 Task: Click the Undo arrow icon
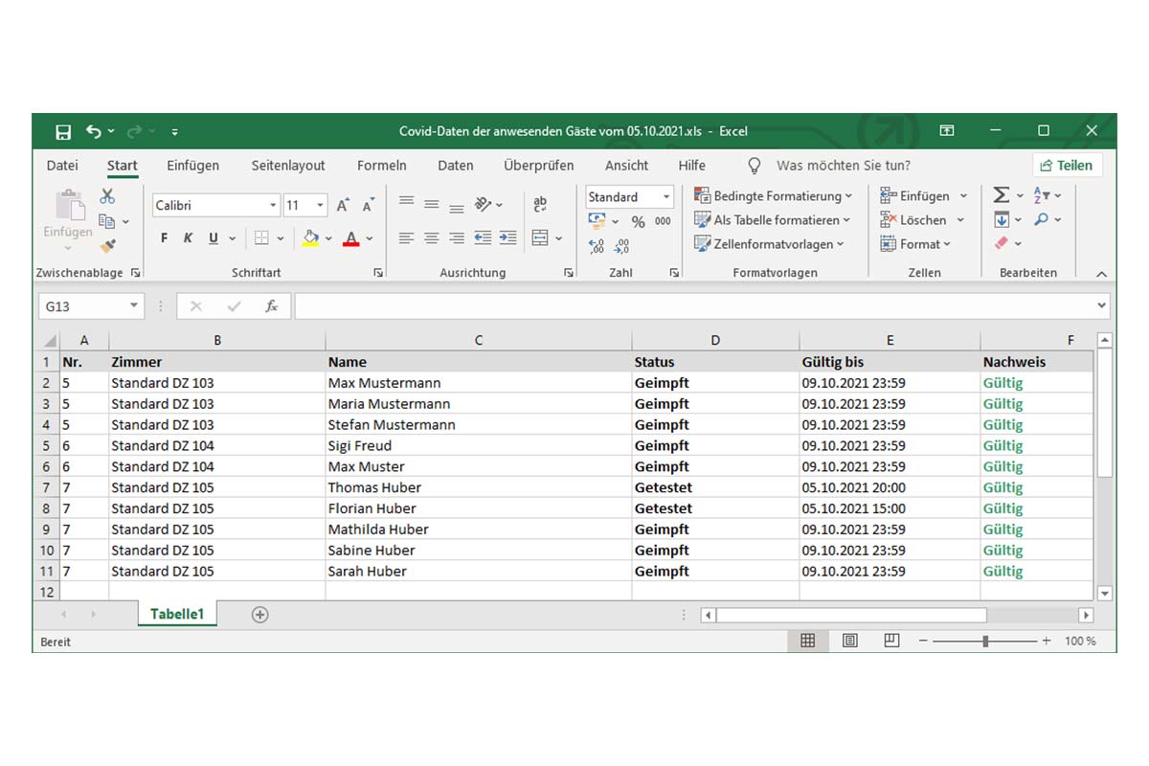point(94,131)
